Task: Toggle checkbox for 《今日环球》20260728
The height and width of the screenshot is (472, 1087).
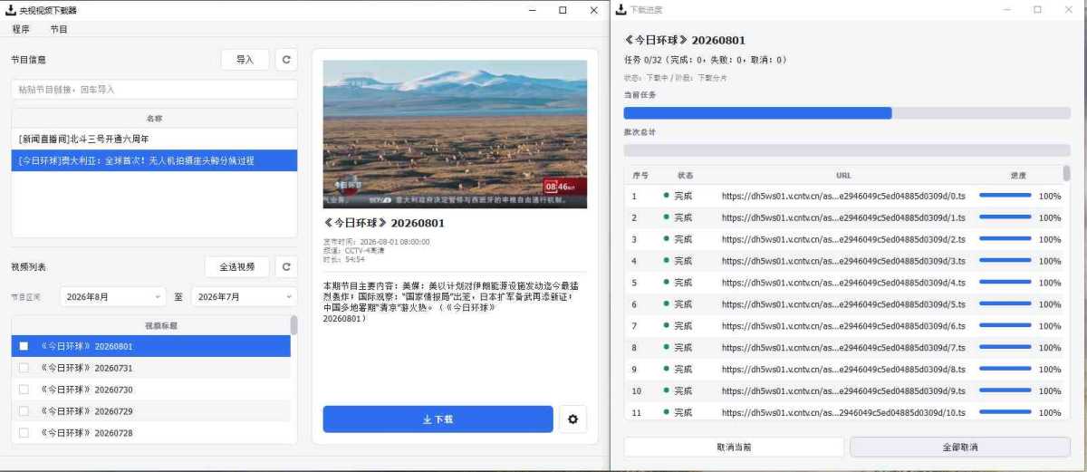Action: tap(24, 433)
